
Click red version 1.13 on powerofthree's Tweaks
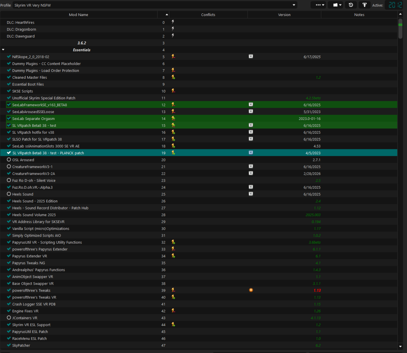(317, 290)
